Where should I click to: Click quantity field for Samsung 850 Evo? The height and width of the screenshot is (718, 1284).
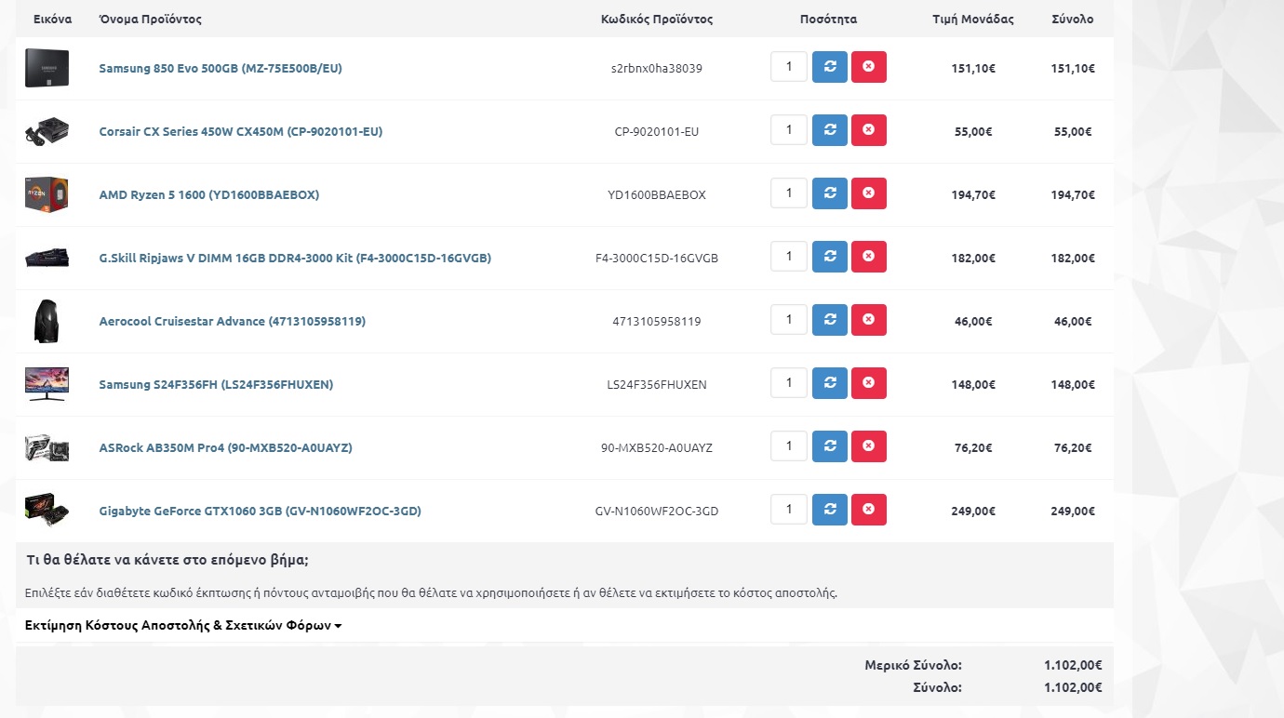coord(789,67)
